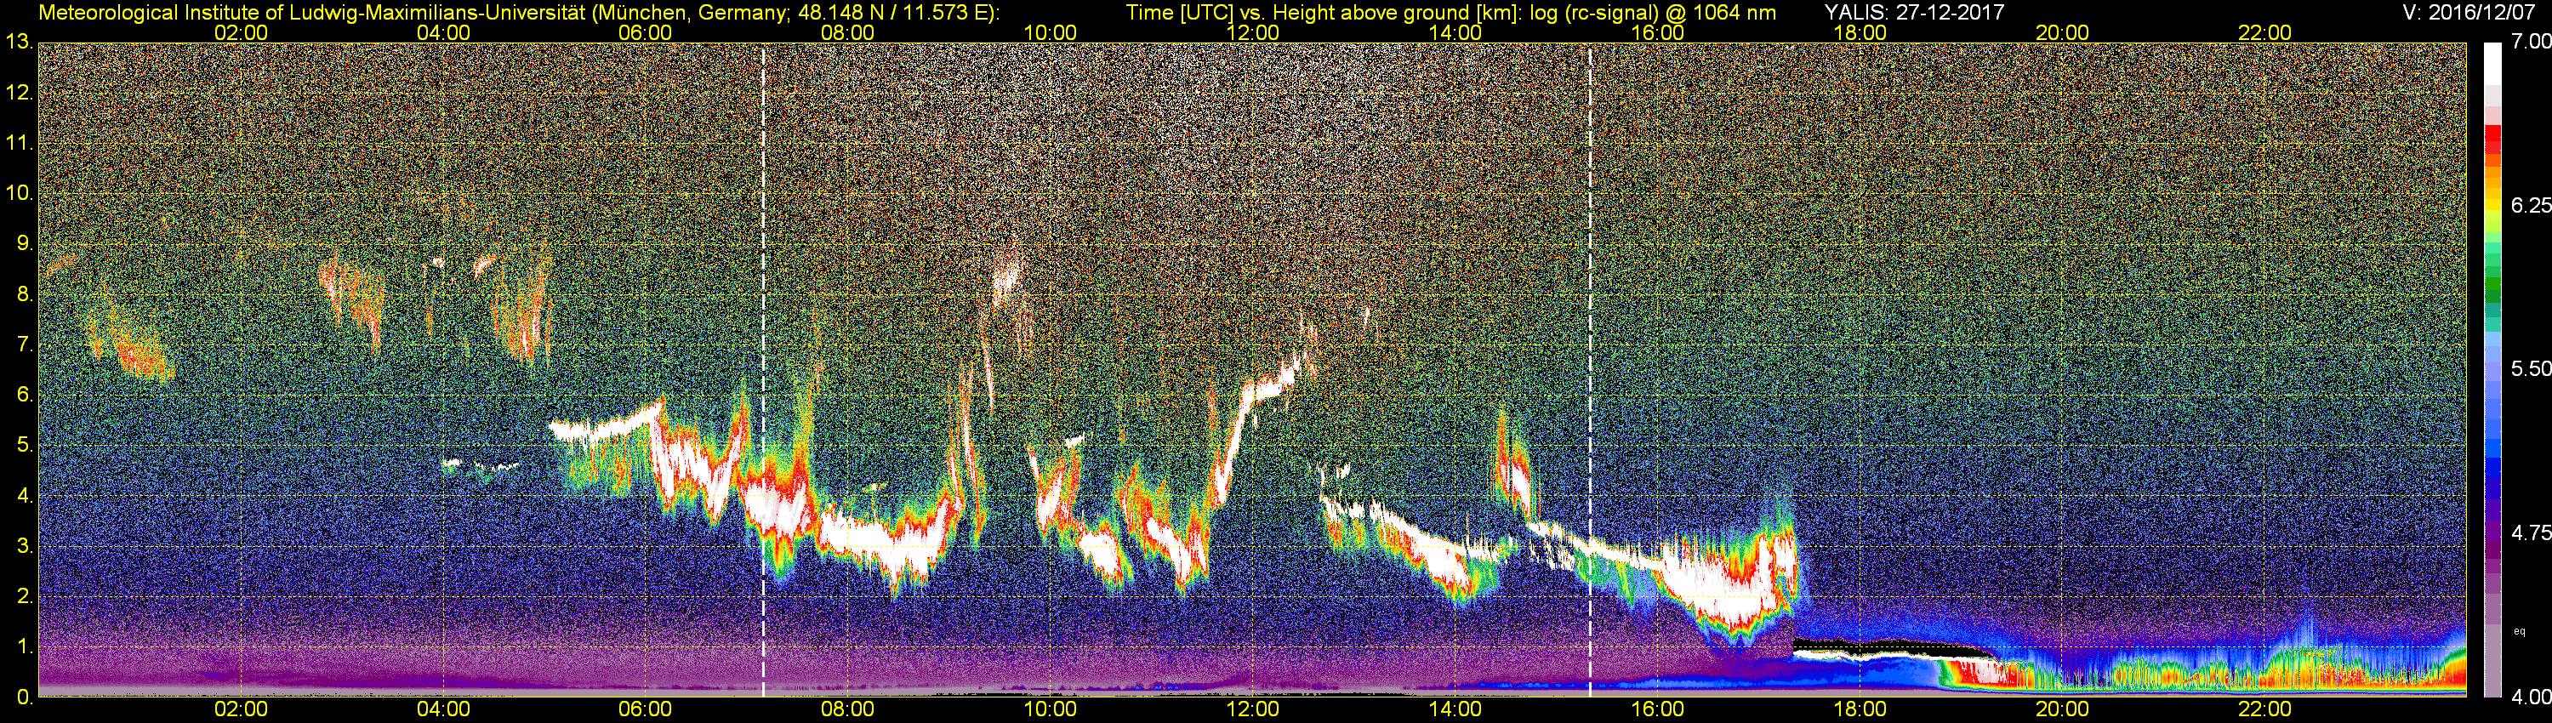Viewport: 2552px width, 723px height.
Task: Click the 10:00 label on the upper time axis
Action: 1050,32
